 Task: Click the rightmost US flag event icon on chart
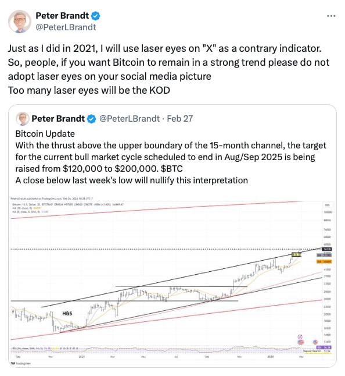(x=315, y=342)
